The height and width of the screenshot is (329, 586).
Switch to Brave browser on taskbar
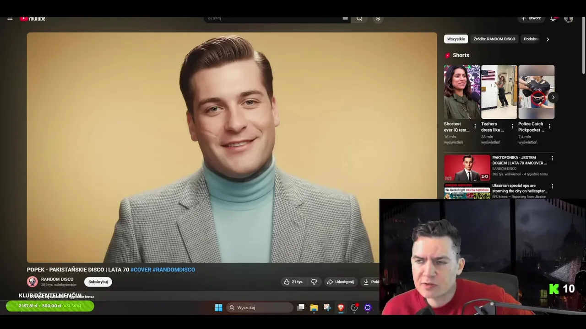[341, 308]
